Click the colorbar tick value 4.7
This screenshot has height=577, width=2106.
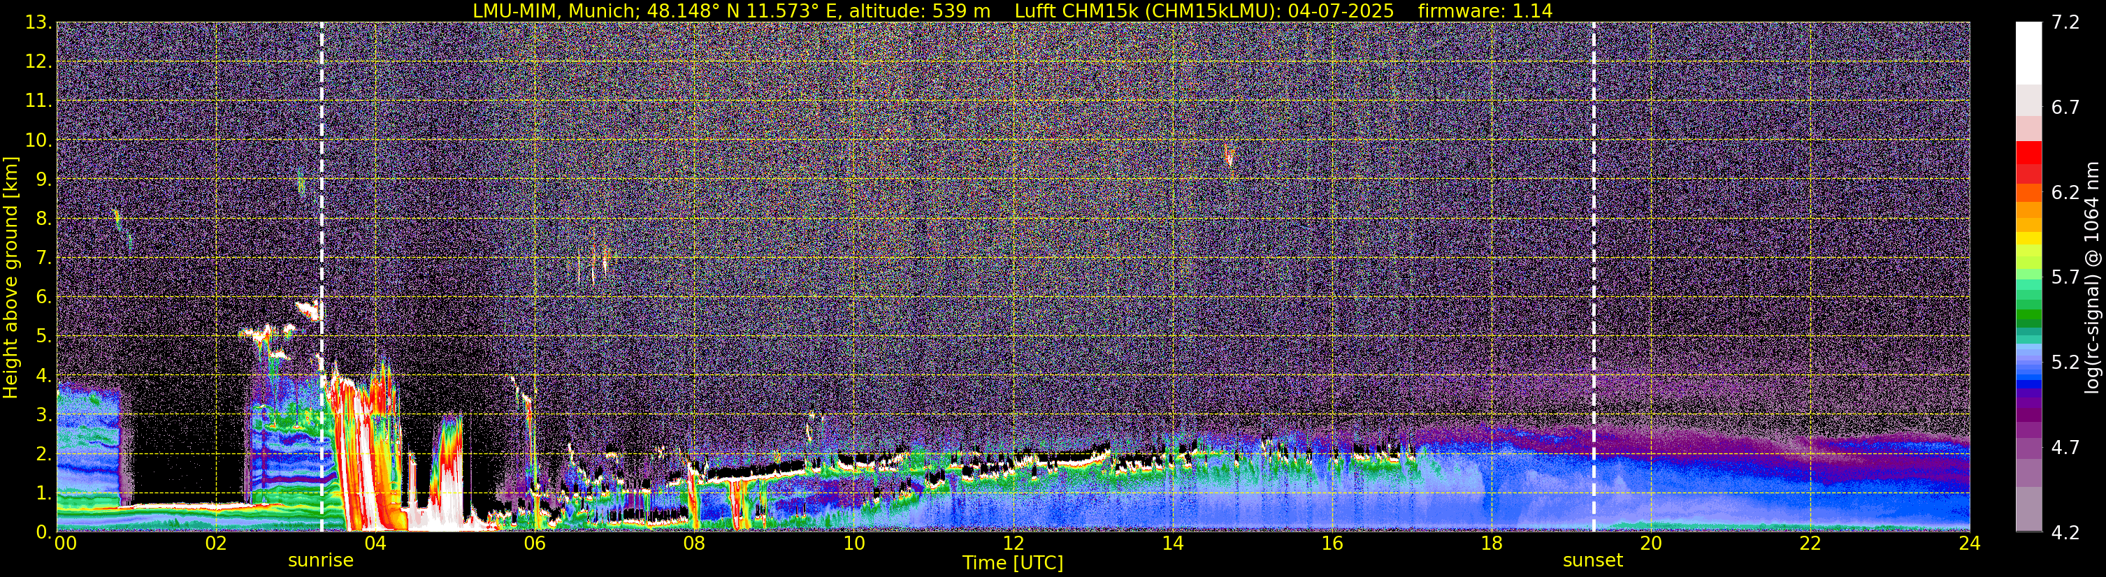[2065, 447]
